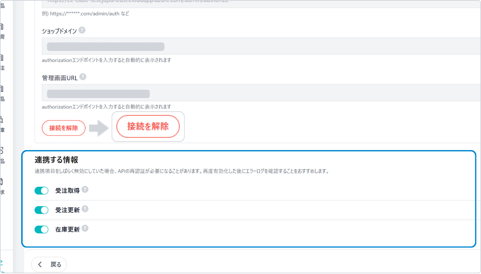The image size is (481, 274).
Task: Turn off the 受注更新 toggle
Action: click(x=41, y=210)
